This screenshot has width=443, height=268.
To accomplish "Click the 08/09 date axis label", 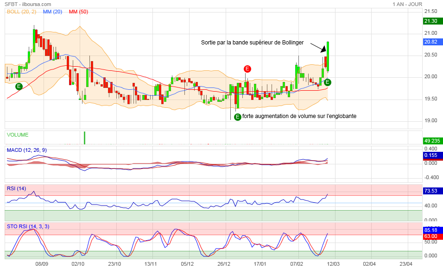I will coord(42,264).
